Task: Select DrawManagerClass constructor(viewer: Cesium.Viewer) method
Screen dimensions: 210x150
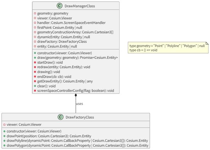Action: tap(65, 53)
